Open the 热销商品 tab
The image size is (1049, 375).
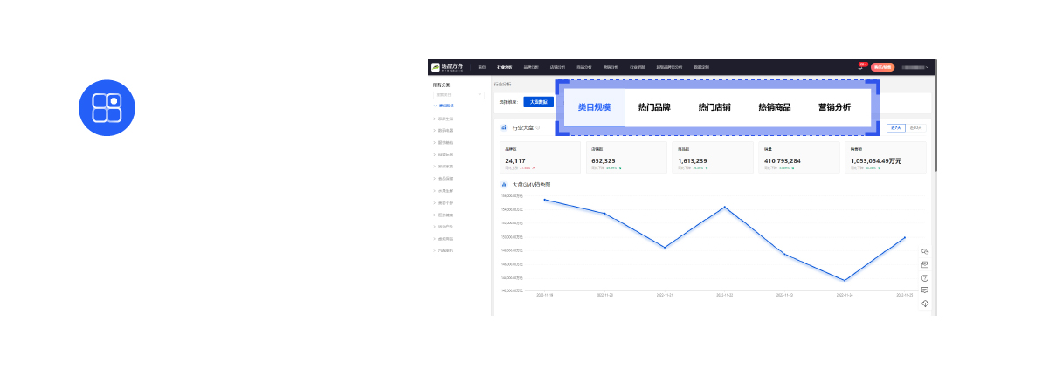point(775,107)
